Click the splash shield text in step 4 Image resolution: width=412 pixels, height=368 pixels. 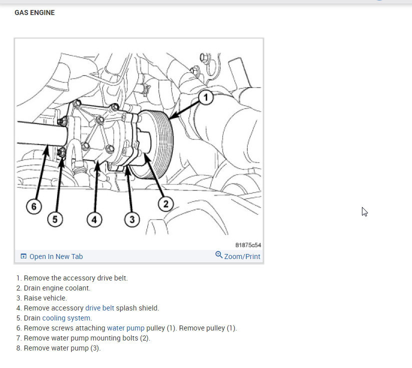tap(138, 308)
